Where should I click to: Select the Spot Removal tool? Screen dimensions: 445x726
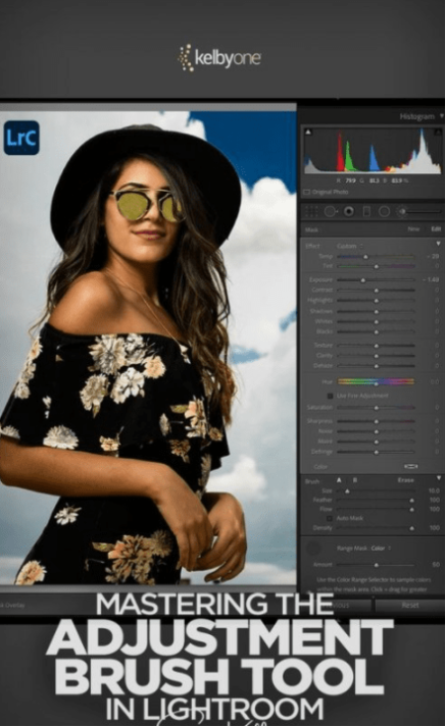tap(329, 212)
